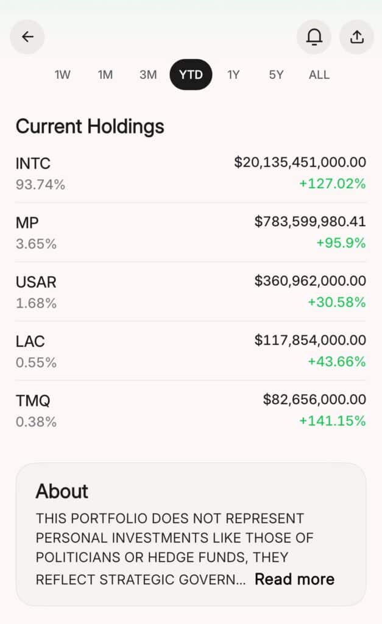Select the 1W time range

coord(63,75)
